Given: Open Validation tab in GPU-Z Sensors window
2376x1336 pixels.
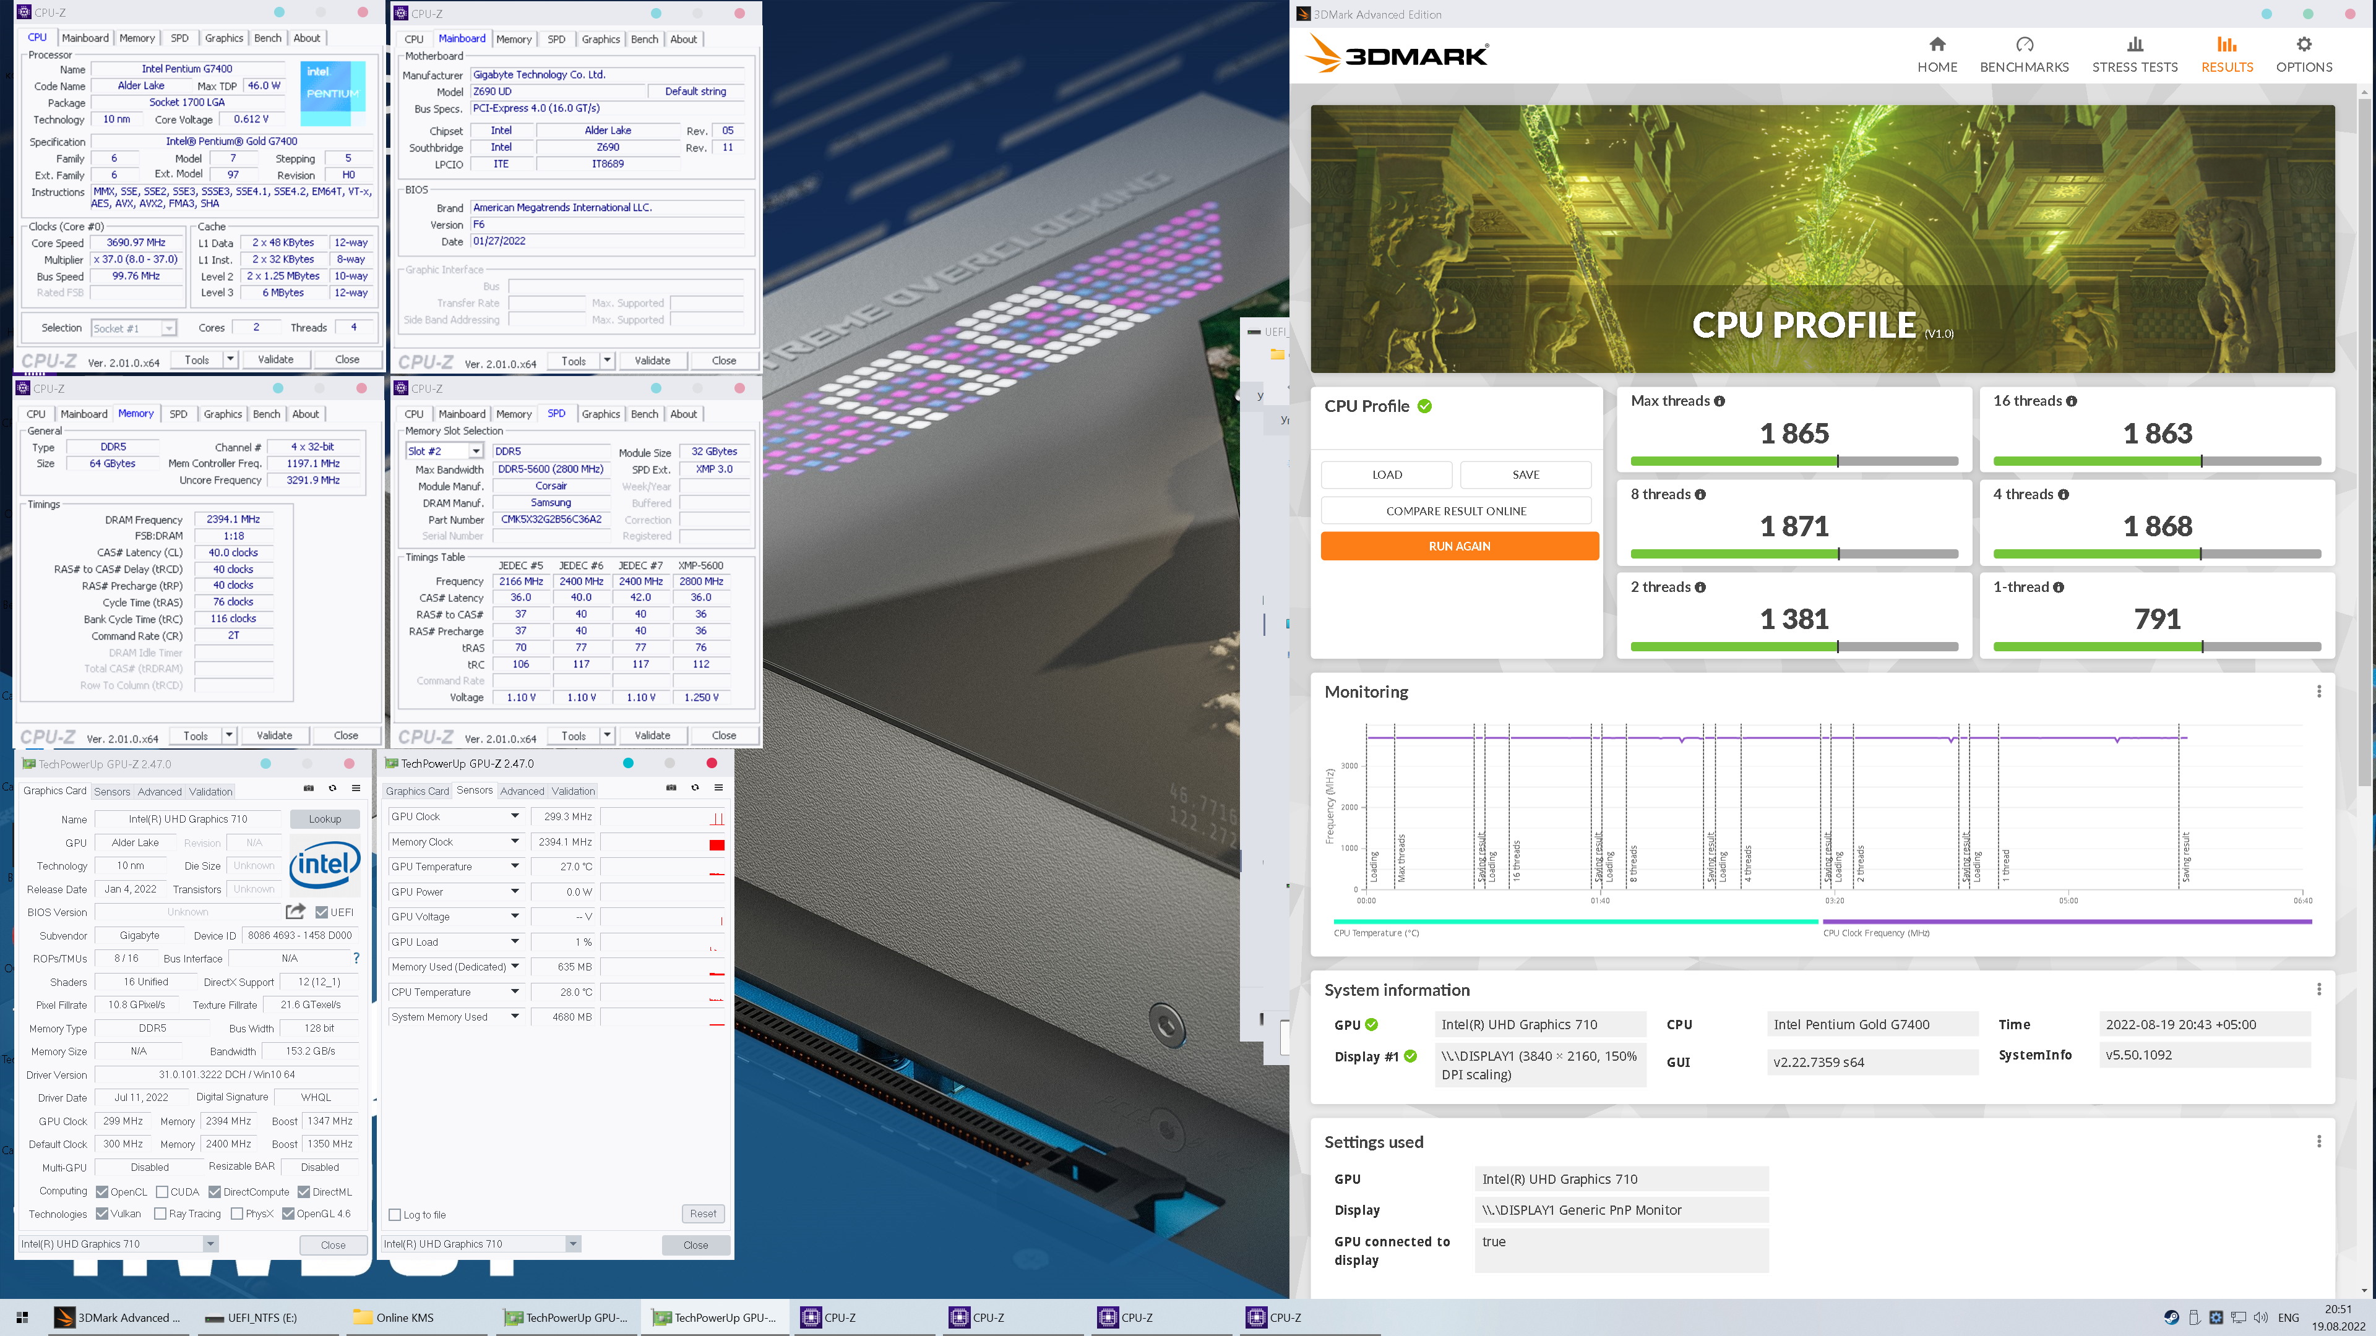Looking at the screenshot, I should point(573,791).
